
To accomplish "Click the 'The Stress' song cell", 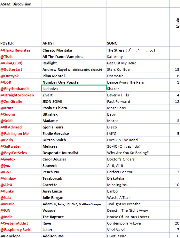I will pyautogui.click(x=138, y=50).
